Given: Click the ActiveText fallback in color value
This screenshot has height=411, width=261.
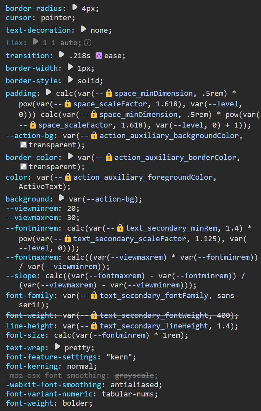Looking at the screenshot, I should [x=41, y=187].
